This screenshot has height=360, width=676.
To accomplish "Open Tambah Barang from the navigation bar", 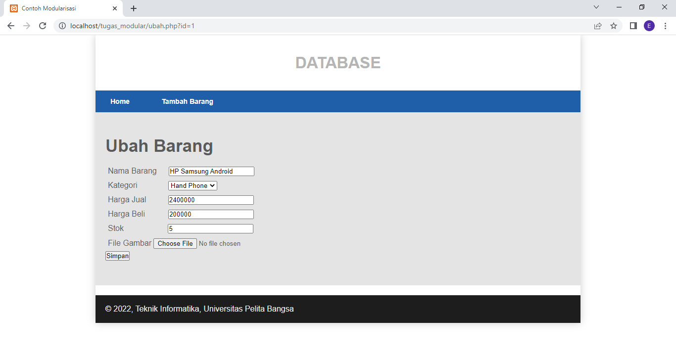I will [x=188, y=101].
